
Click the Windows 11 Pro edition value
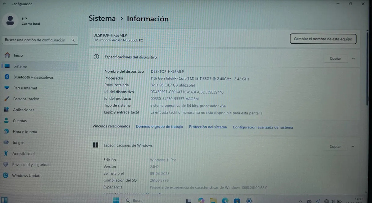click(x=163, y=160)
